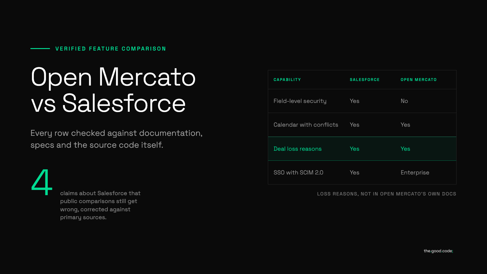
Task: Click the 'No' cell for Open Mercato
Action: (x=404, y=101)
